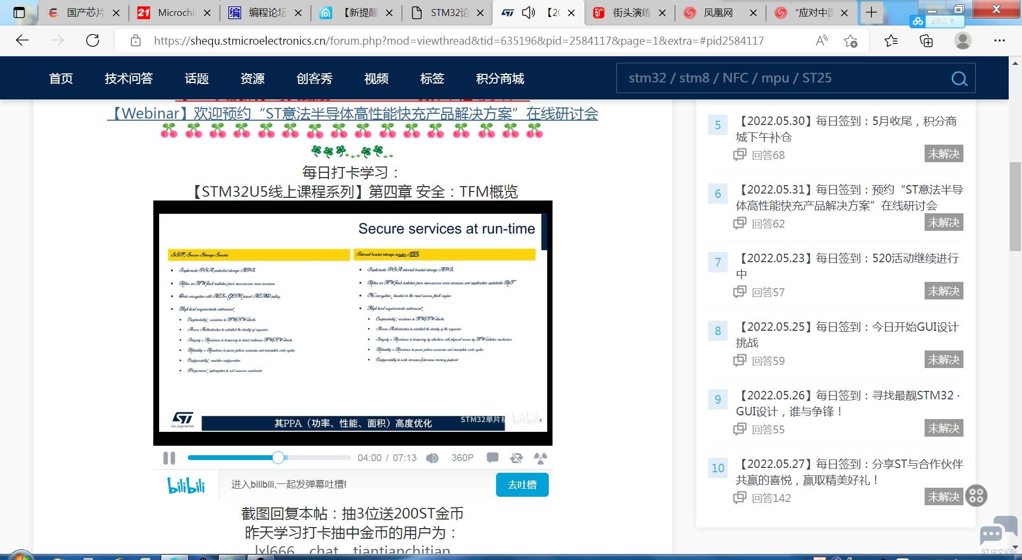Go back in browser
The width and height of the screenshot is (1022, 560).
tap(22, 40)
